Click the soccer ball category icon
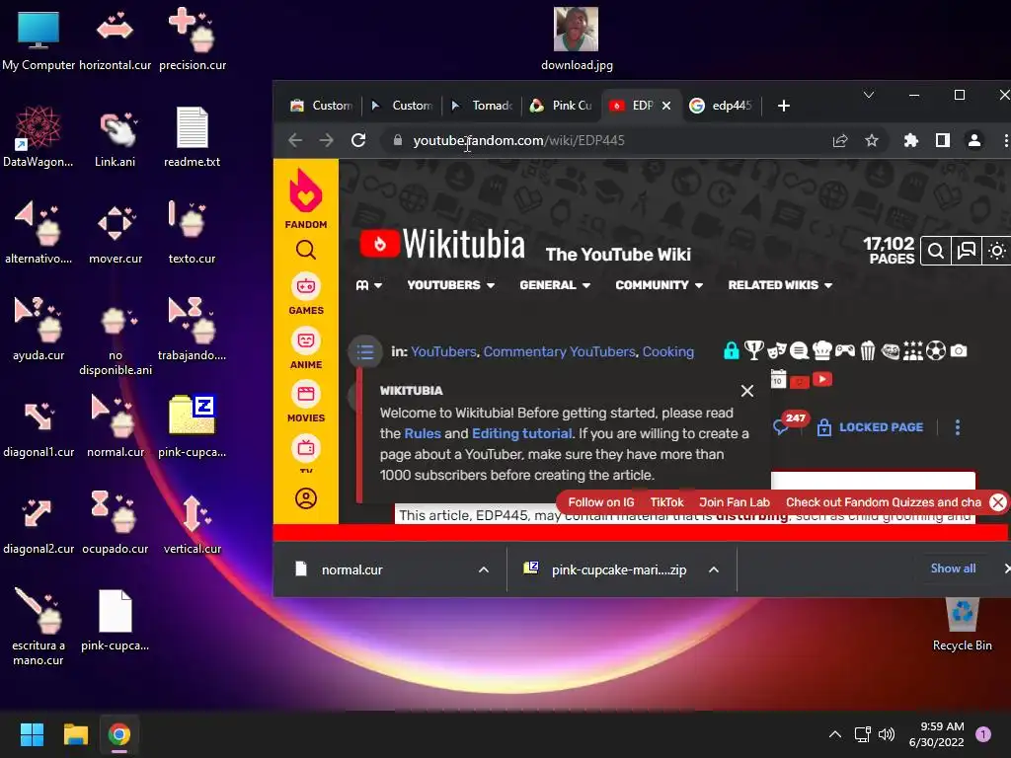The image size is (1011, 758). pyautogui.click(x=936, y=350)
